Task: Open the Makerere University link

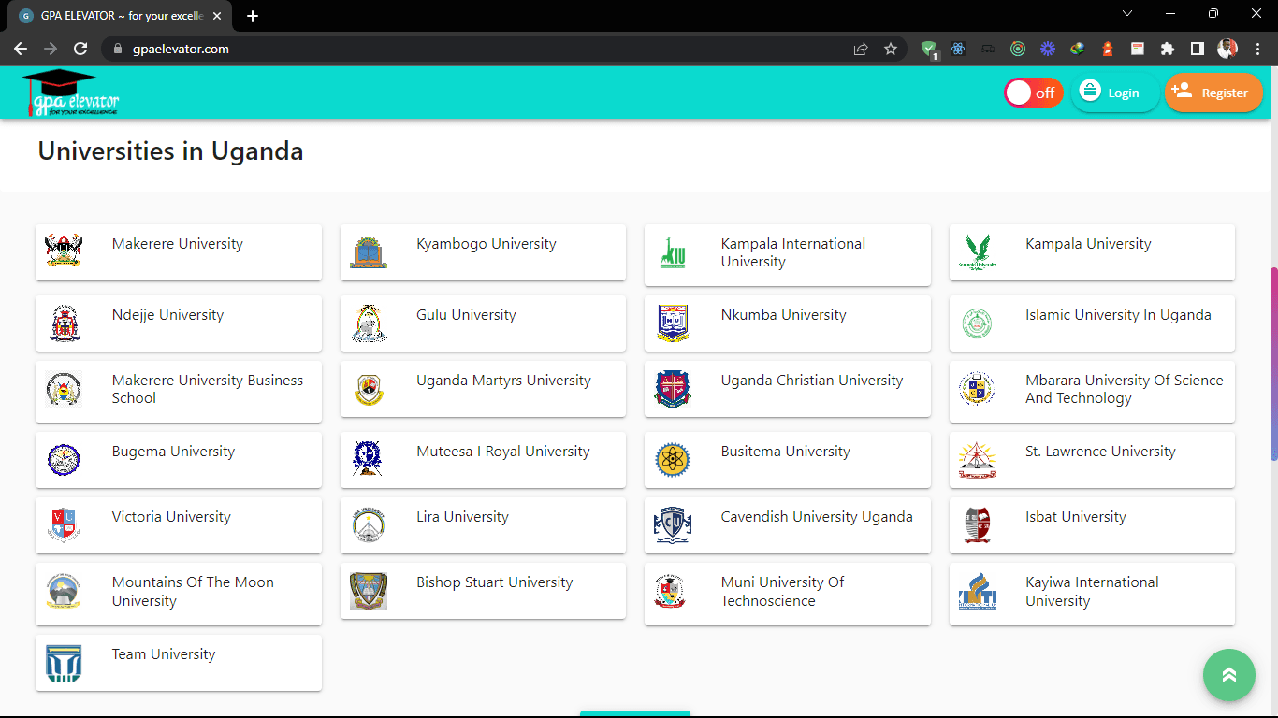Action: (178, 244)
